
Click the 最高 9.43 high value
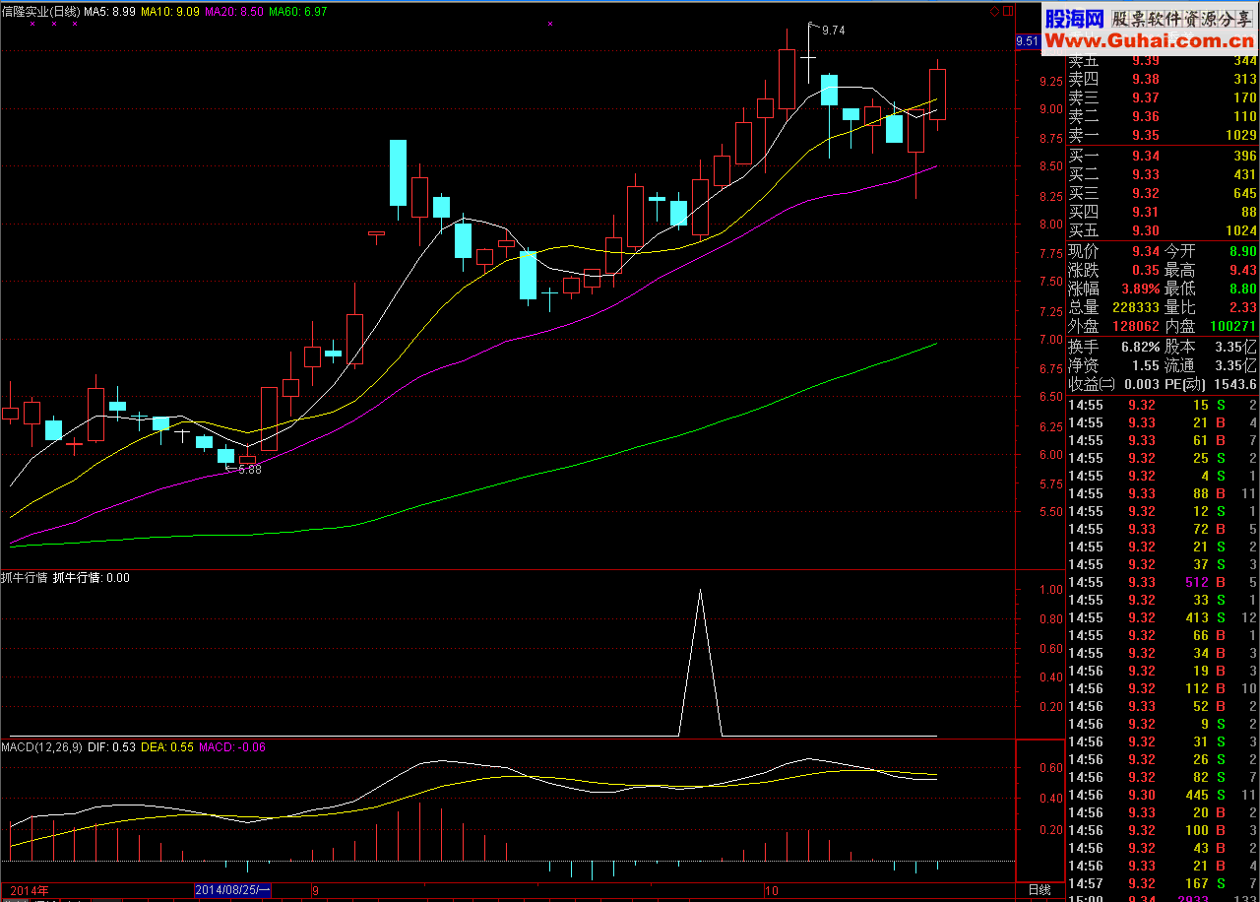tap(1242, 271)
